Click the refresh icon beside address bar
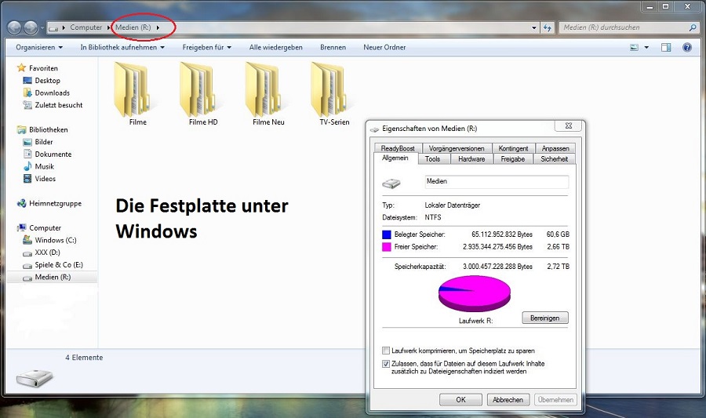 click(547, 27)
